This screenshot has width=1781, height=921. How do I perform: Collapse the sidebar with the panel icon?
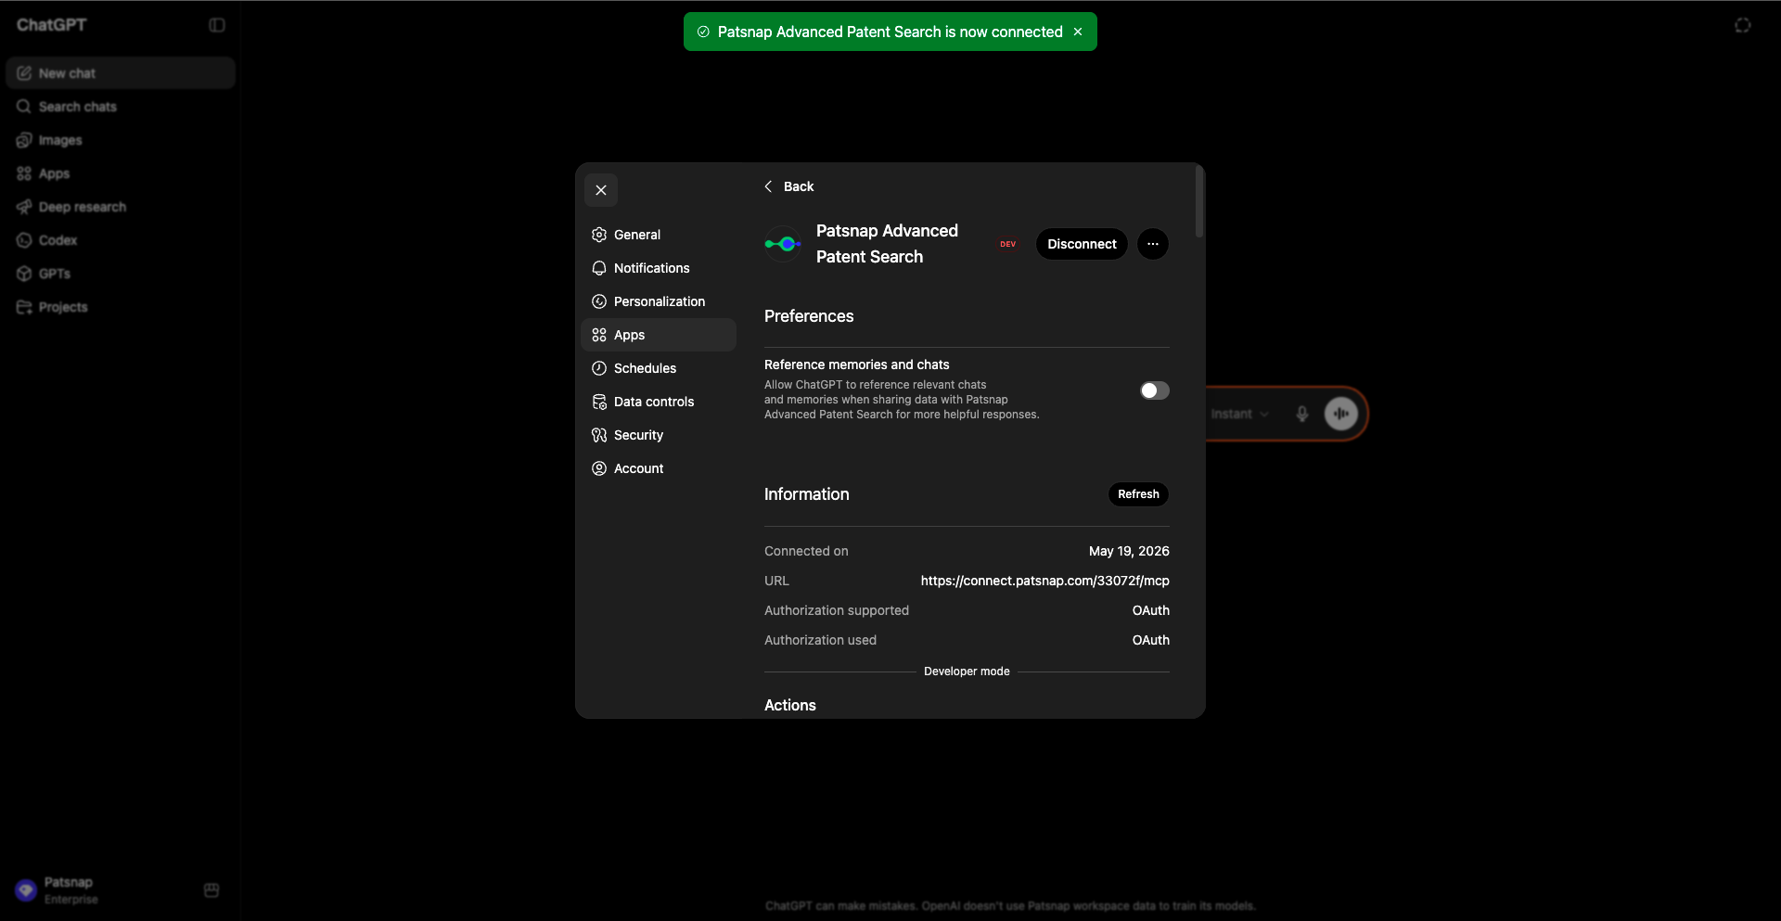217,25
